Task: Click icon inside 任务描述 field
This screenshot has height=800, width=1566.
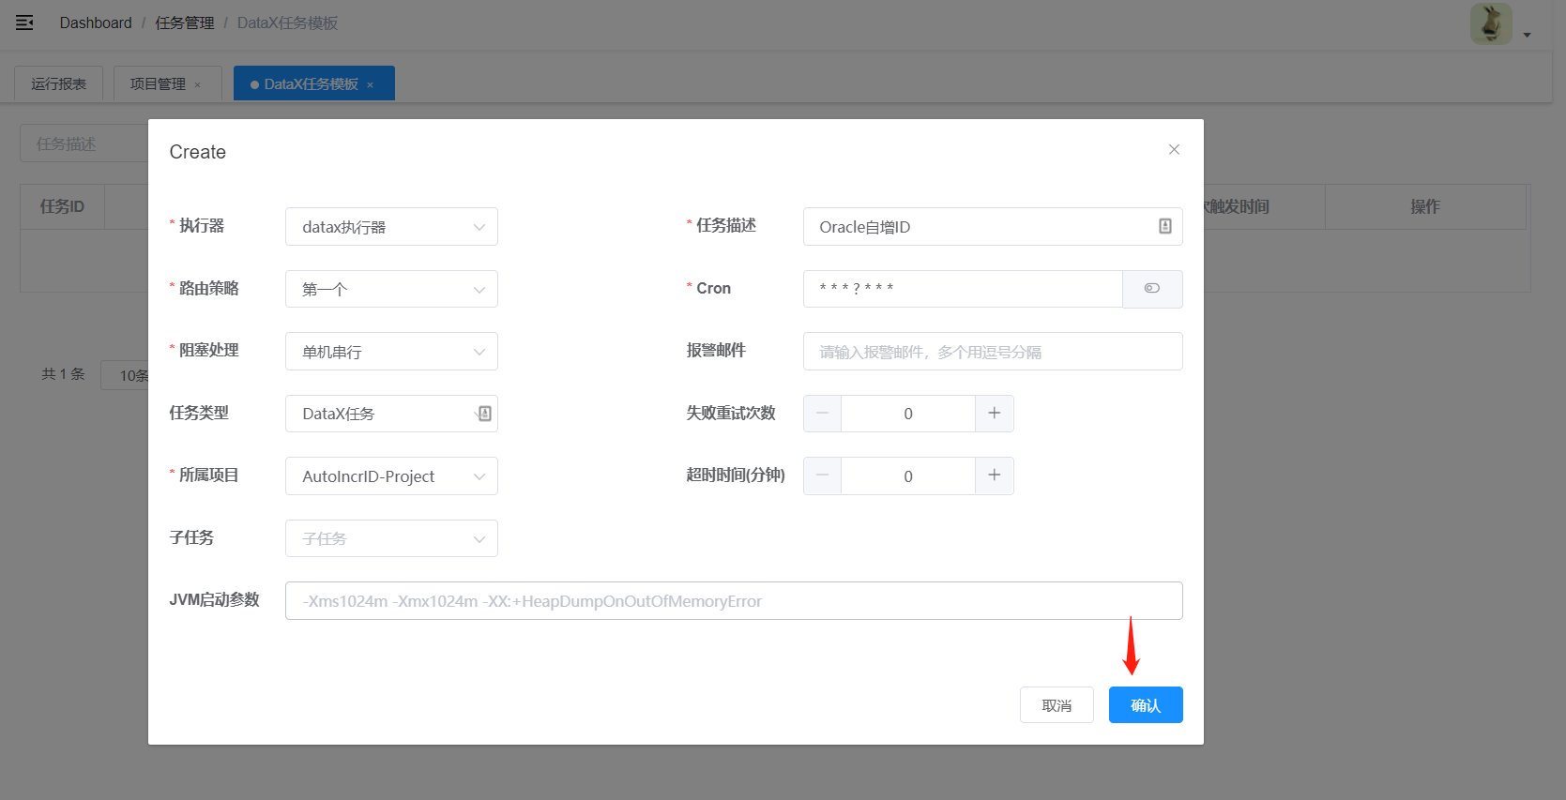Action: [1164, 226]
